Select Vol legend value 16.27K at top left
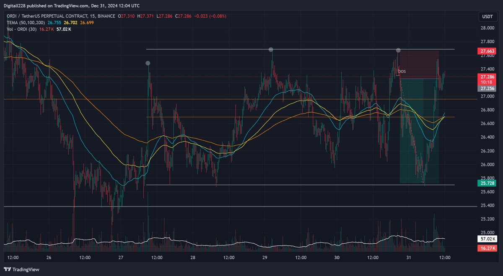This screenshot has width=503, height=276. (x=47, y=29)
